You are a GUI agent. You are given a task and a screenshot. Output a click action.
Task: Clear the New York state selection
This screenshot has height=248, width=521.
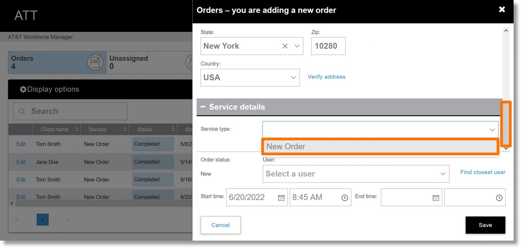click(285, 46)
